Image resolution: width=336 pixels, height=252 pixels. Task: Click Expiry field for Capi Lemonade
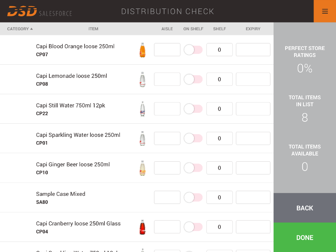tap(253, 79)
